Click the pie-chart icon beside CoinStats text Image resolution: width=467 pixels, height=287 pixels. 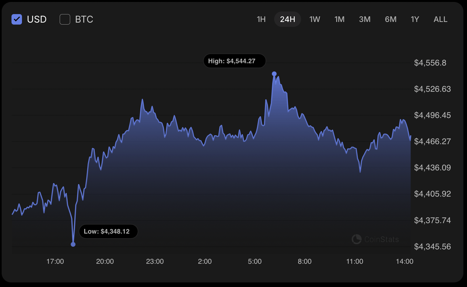pyautogui.click(x=356, y=239)
